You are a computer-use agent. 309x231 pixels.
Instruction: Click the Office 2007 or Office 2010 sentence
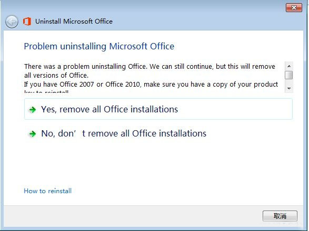coord(151,85)
